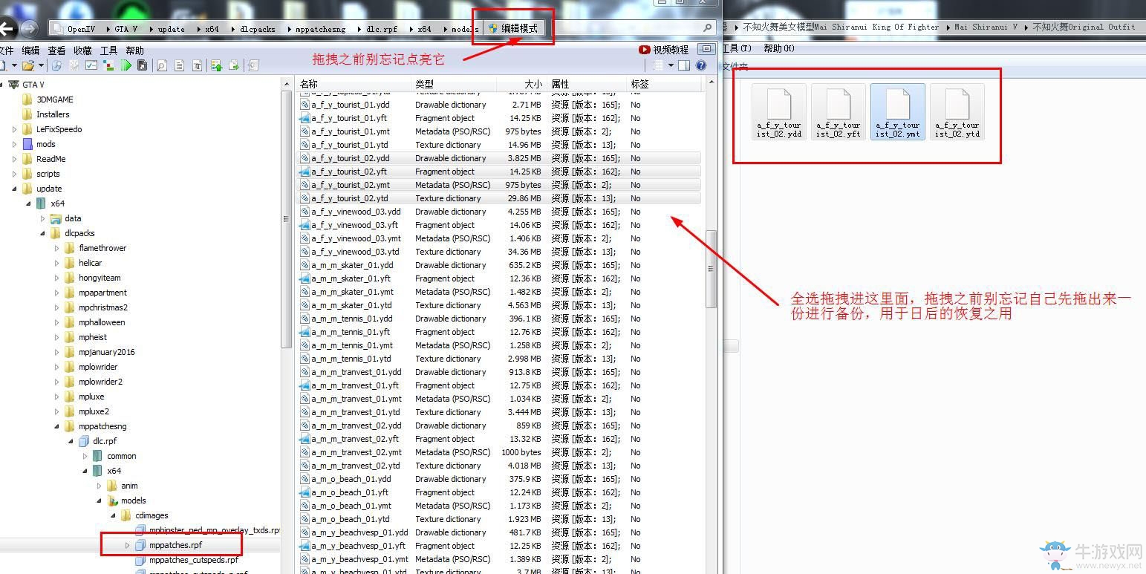Click the GTA V breadcrumb segment
The width and height of the screenshot is (1146, 574).
pyautogui.click(x=126, y=29)
